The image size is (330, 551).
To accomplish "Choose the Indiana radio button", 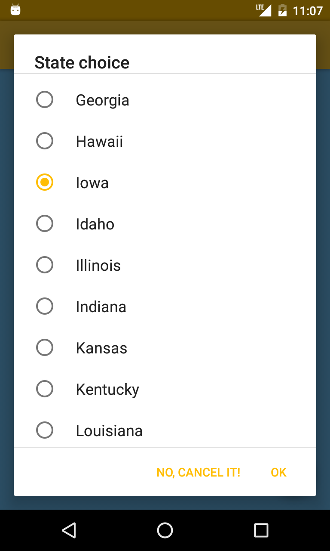I will pyautogui.click(x=45, y=306).
